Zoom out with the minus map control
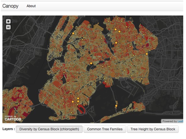The height and width of the screenshot is (139, 186). pos(8,27)
